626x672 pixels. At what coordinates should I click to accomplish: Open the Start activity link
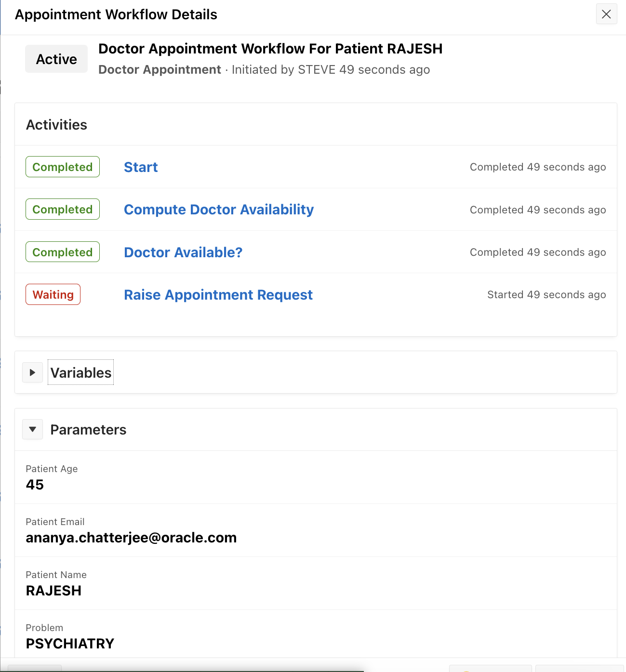141,167
